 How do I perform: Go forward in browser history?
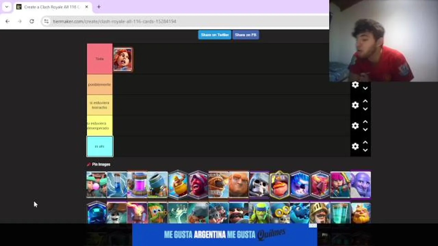coord(20,21)
